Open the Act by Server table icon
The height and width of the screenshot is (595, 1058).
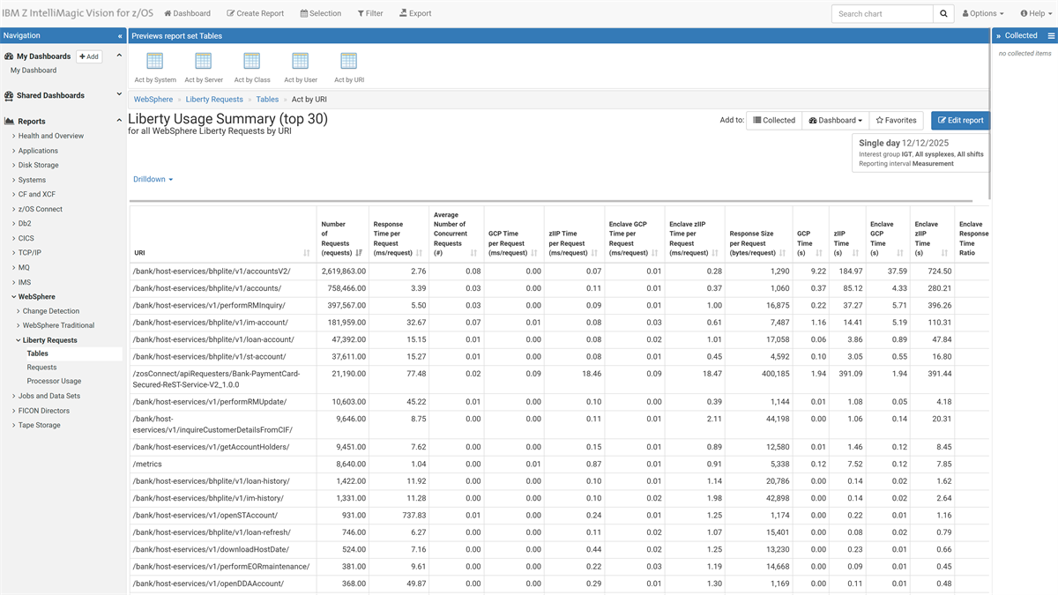(x=203, y=62)
